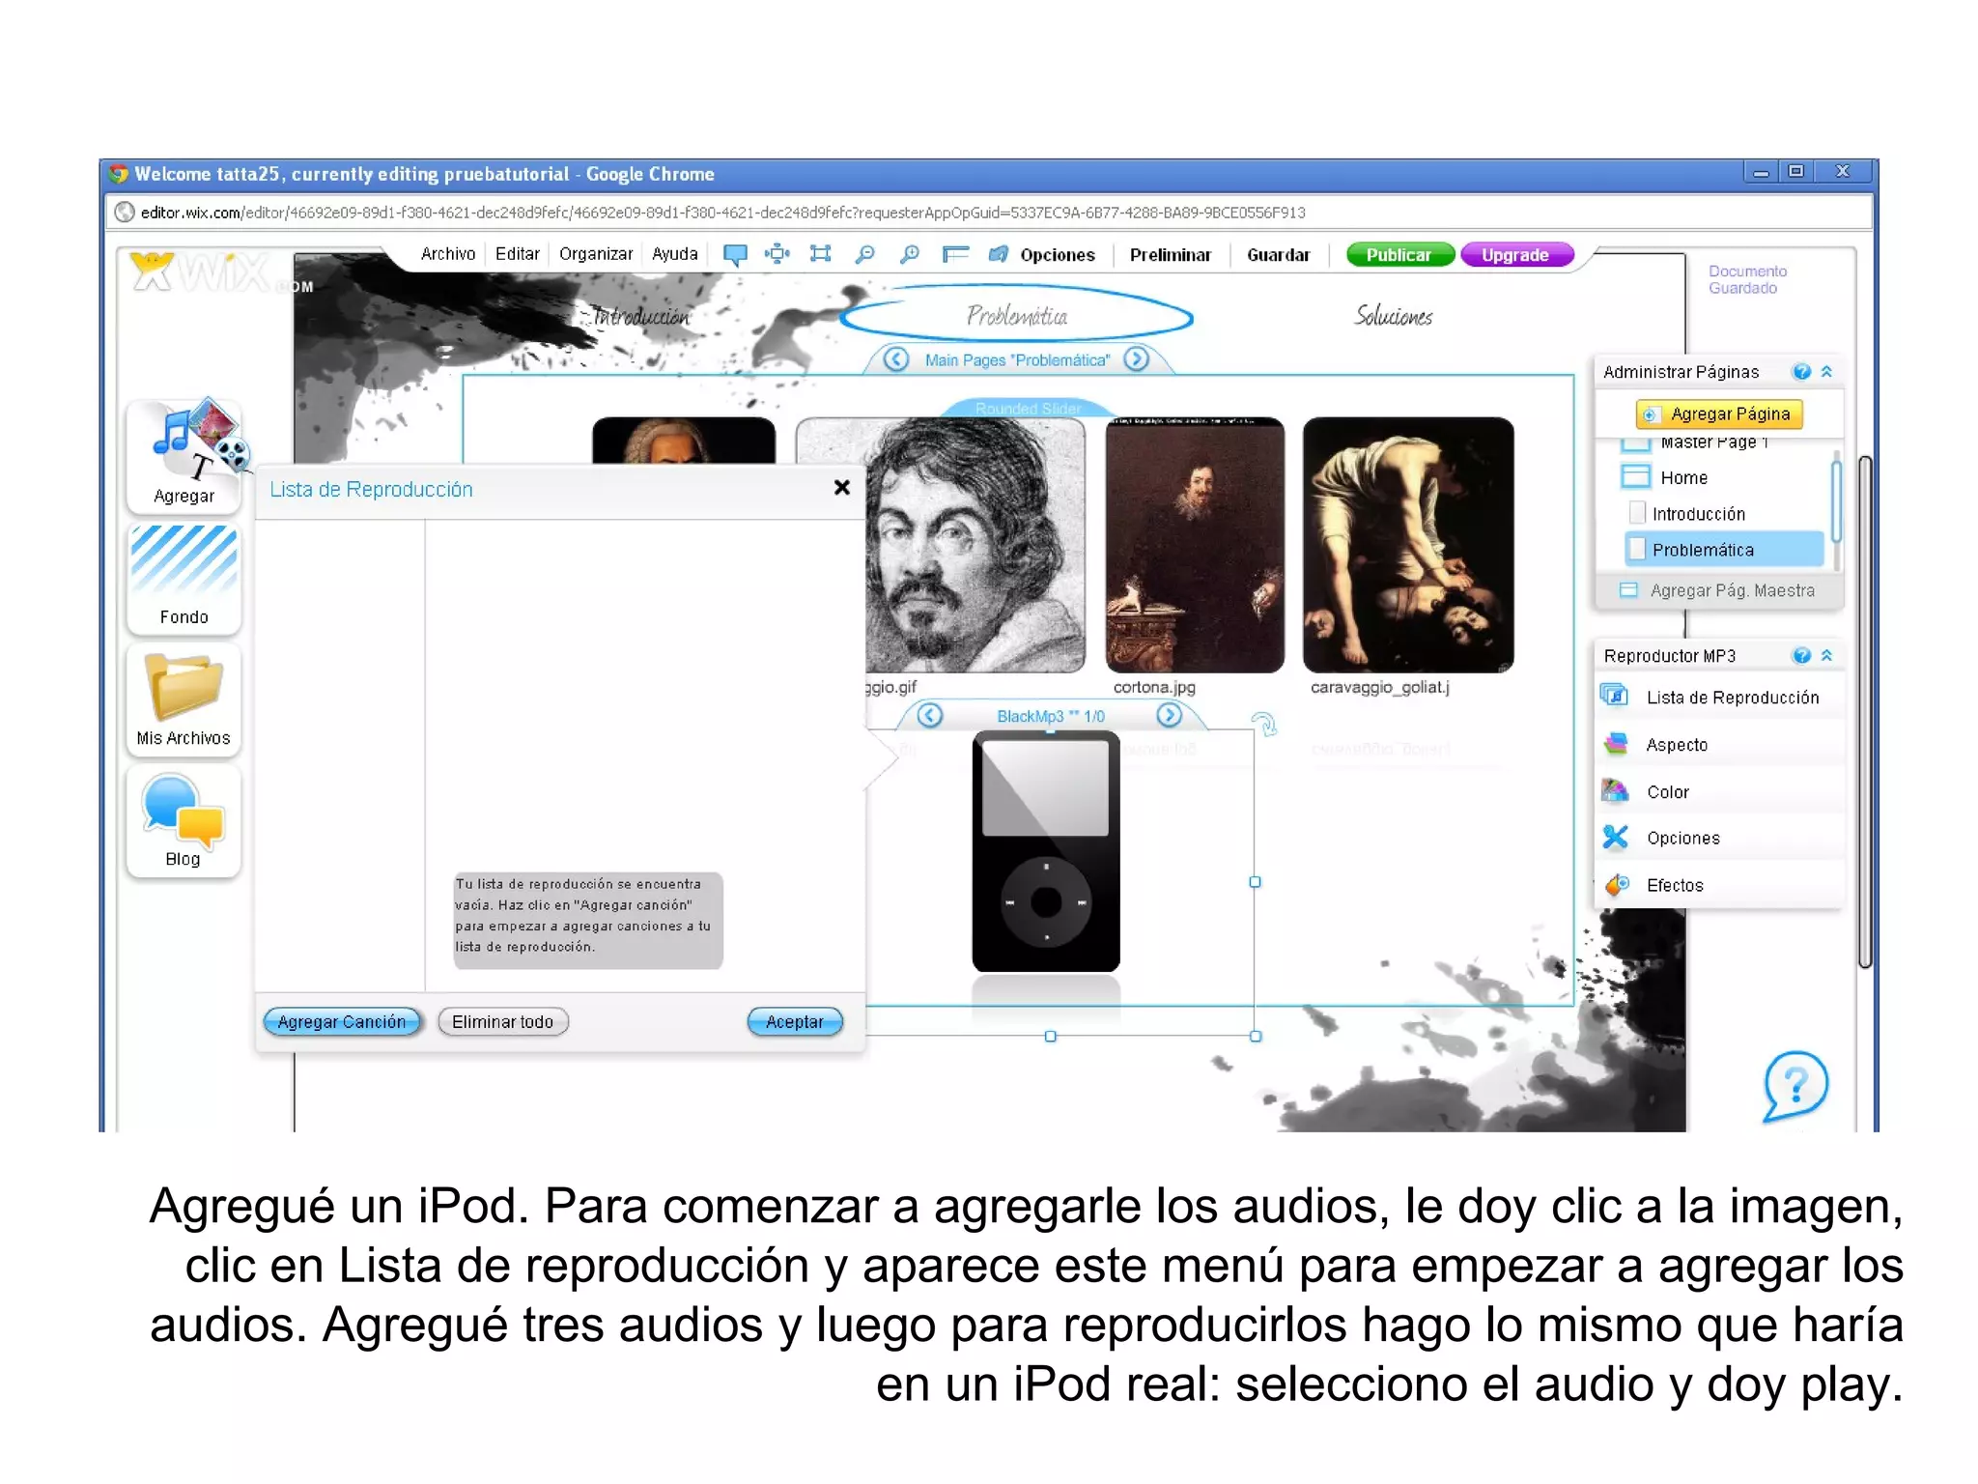Image resolution: width=1978 pixels, height=1484 pixels.
Task: Open the Blog panel
Action: coord(184,820)
